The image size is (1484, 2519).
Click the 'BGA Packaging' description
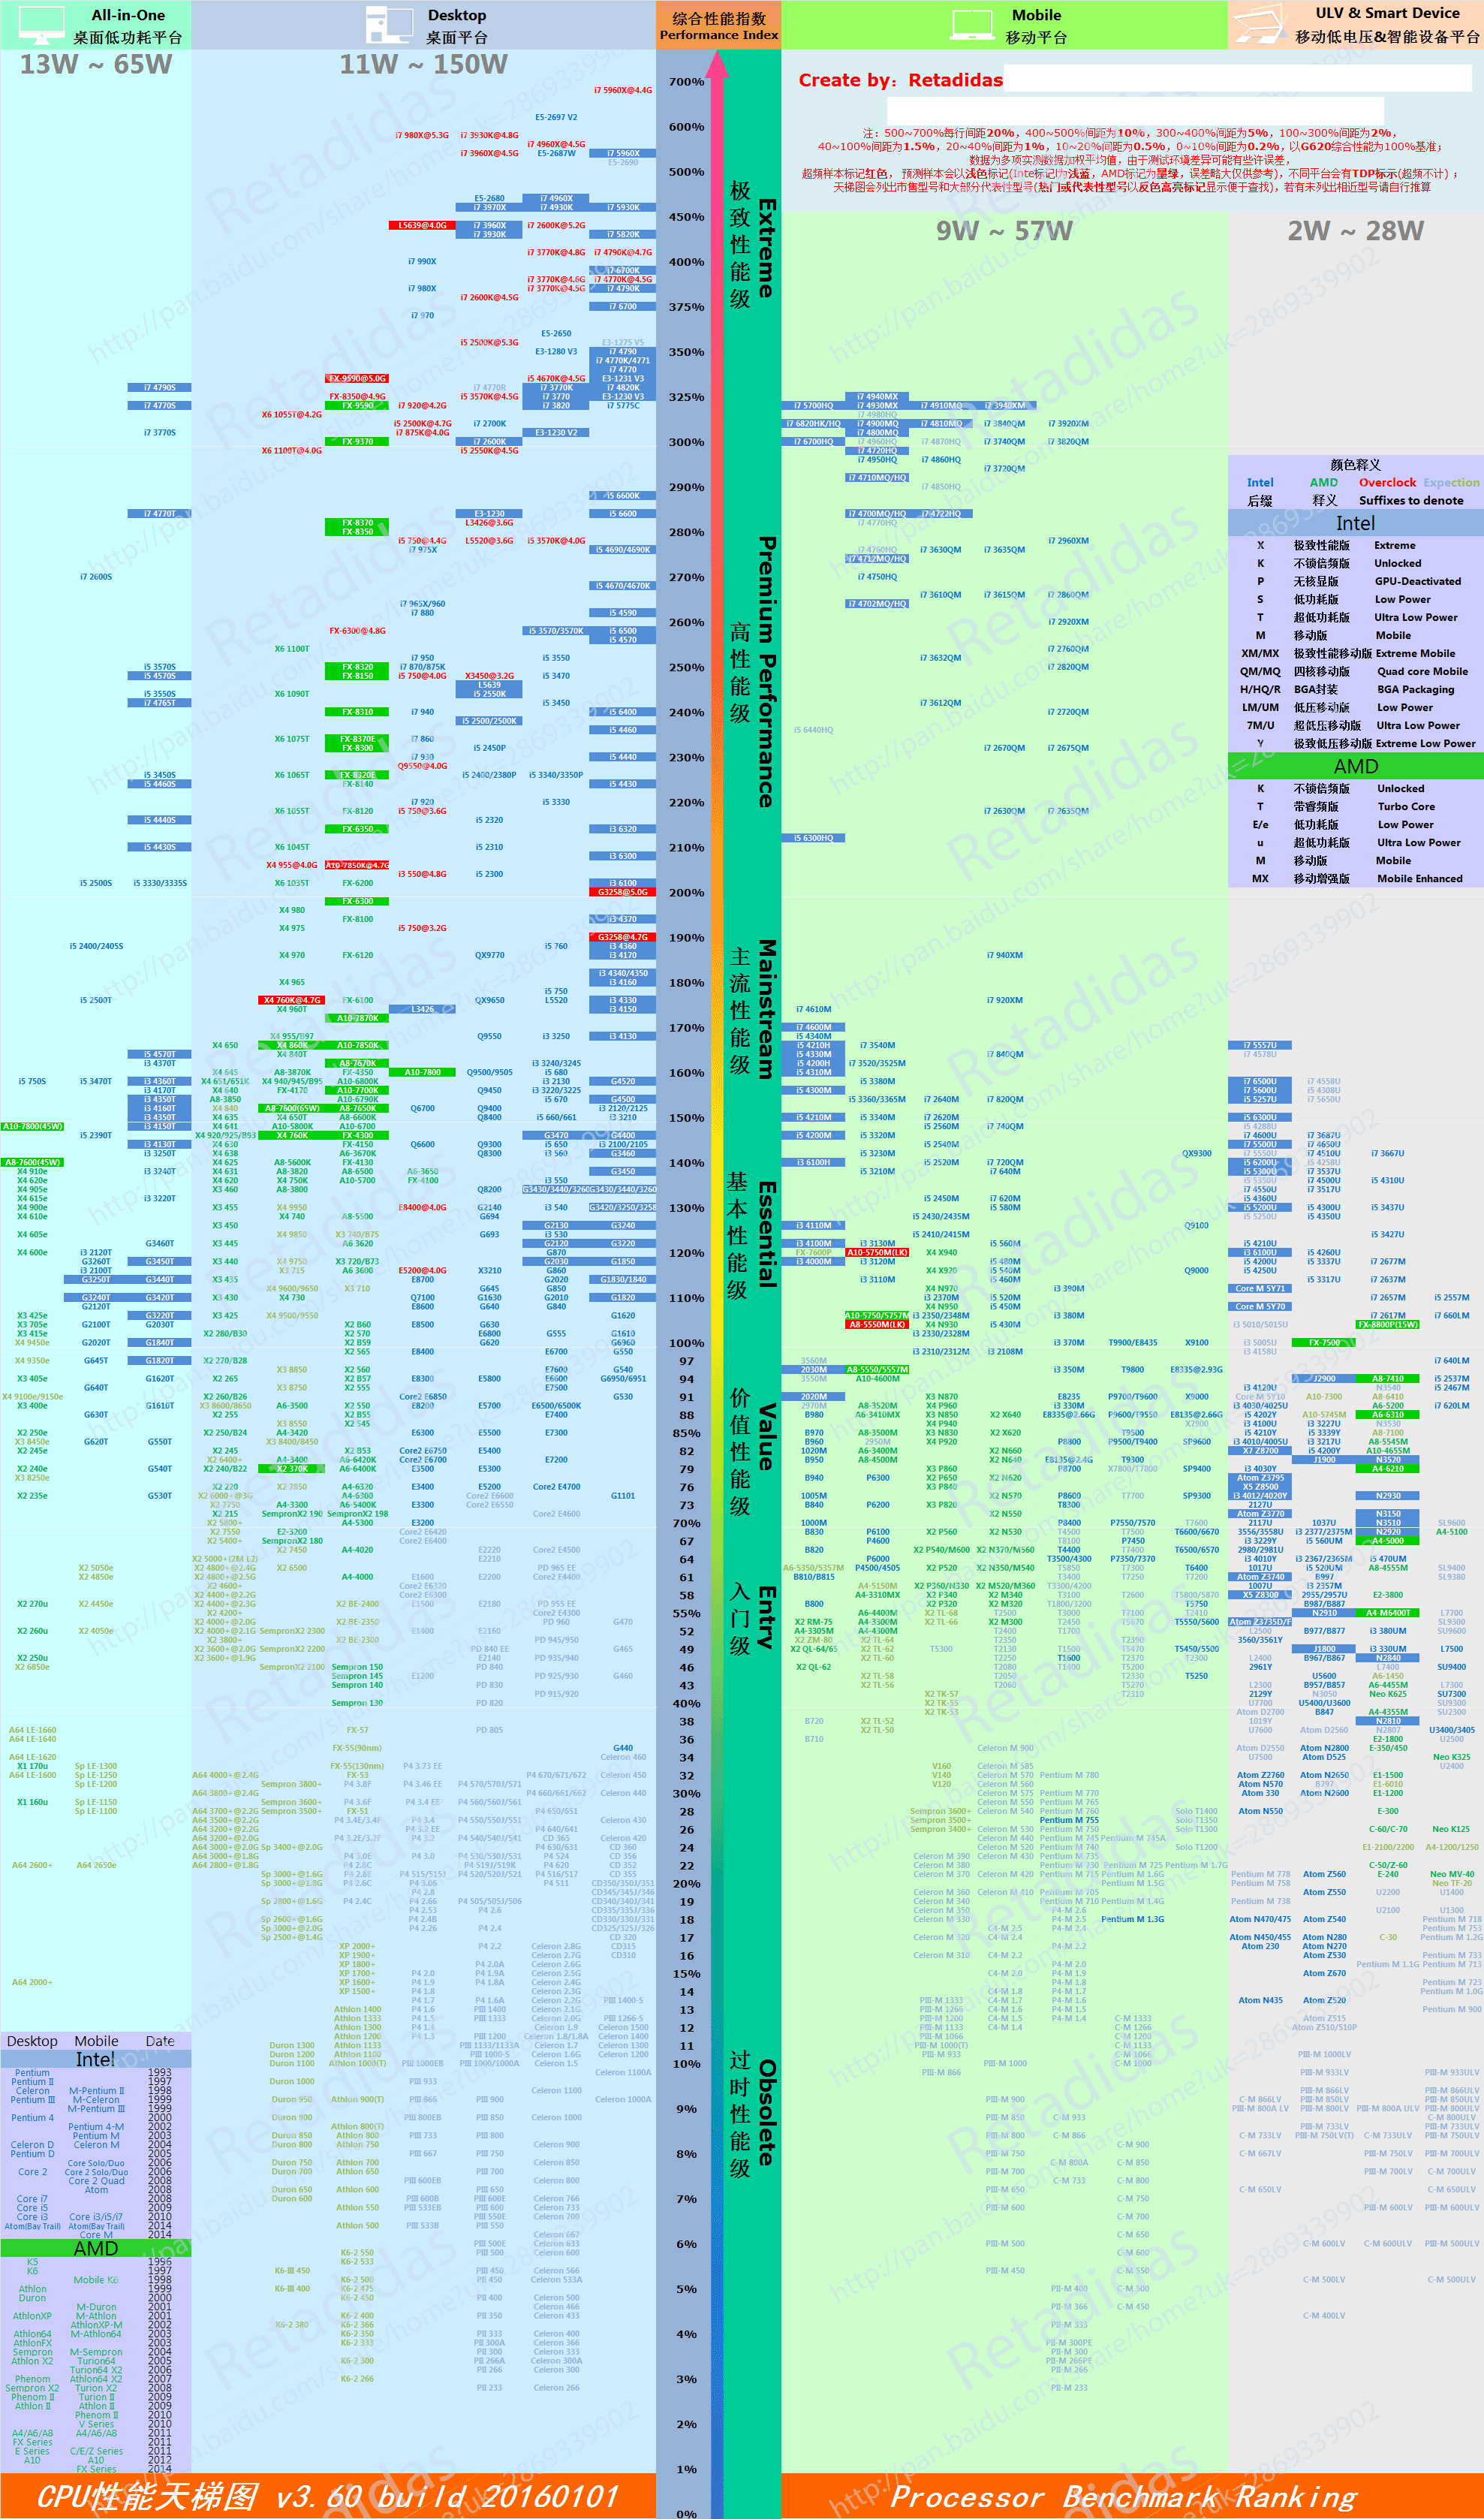click(1415, 689)
